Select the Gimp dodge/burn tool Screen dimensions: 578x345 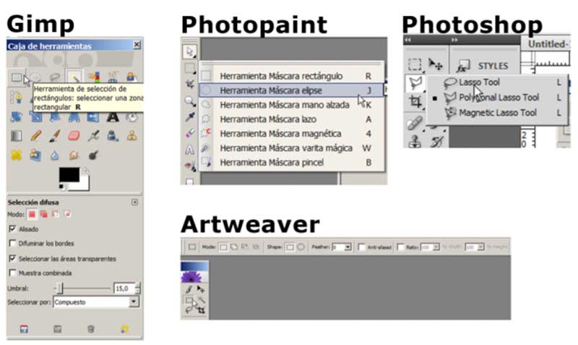click(93, 156)
